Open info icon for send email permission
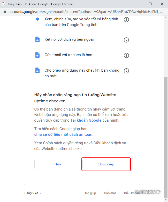 click(126, 55)
